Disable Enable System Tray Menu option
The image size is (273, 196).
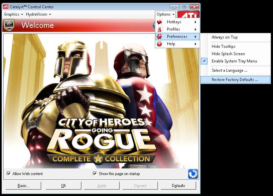[x=234, y=61]
